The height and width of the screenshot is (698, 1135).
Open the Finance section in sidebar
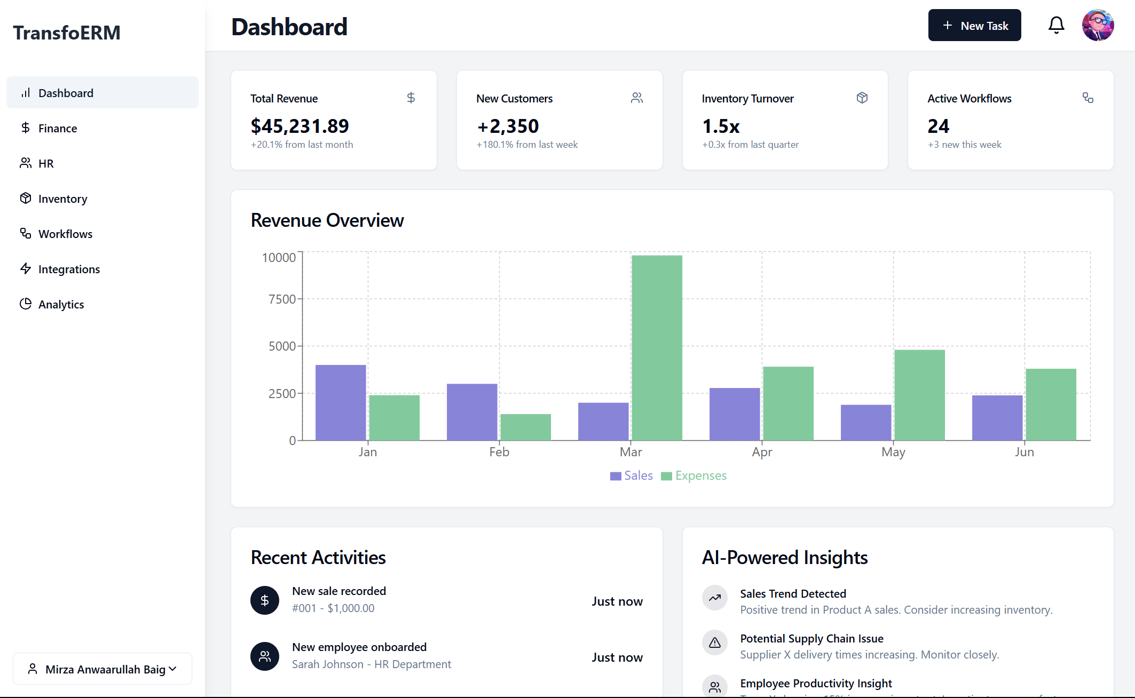(58, 128)
